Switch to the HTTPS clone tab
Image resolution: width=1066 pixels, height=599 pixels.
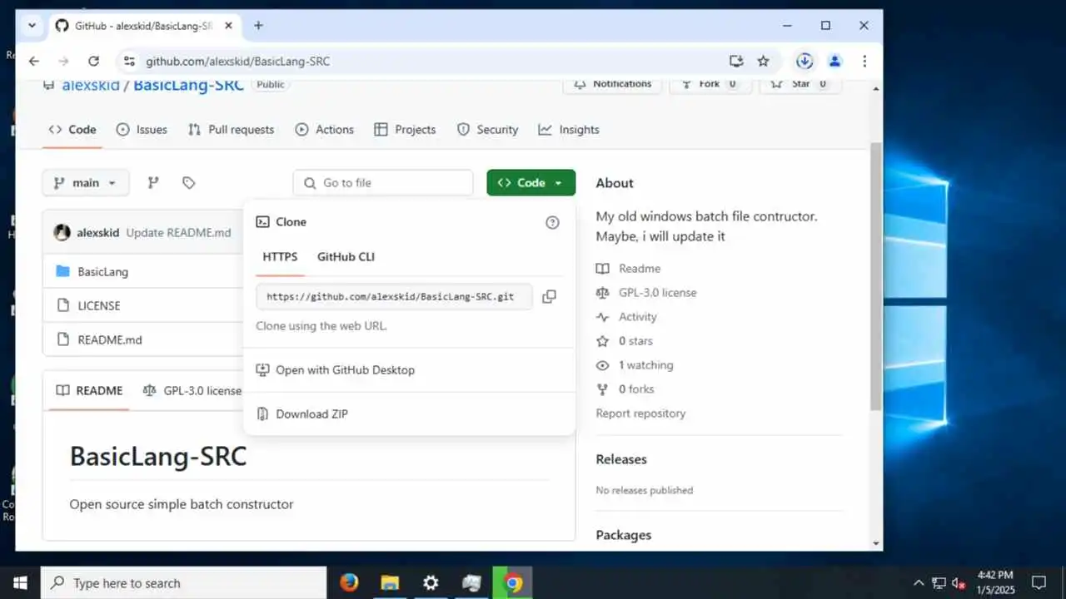click(280, 257)
